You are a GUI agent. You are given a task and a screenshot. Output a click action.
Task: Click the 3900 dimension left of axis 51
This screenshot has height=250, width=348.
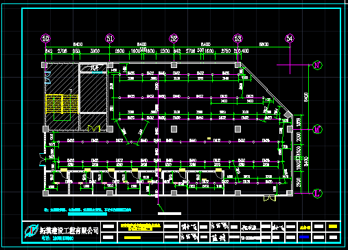[95, 51]
